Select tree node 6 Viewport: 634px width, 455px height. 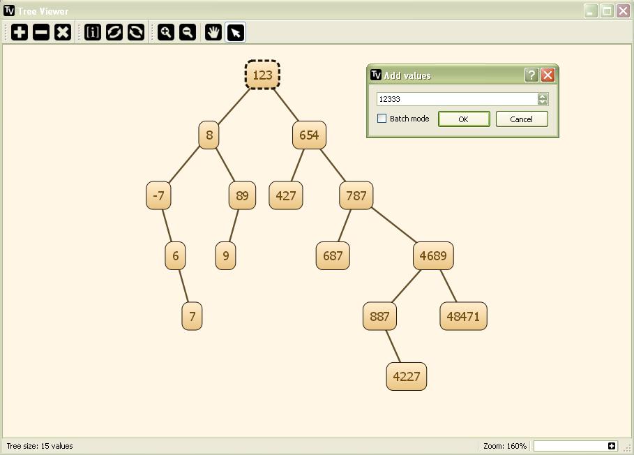tap(176, 256)
